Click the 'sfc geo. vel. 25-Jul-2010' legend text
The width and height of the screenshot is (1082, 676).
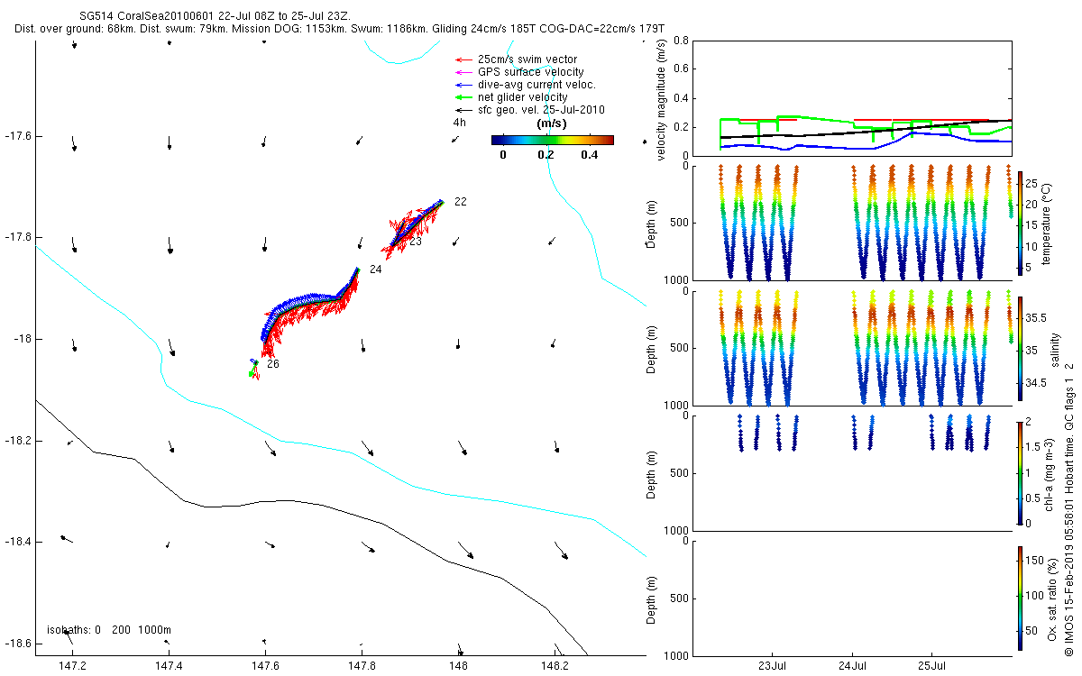click(x=541, y=110)
